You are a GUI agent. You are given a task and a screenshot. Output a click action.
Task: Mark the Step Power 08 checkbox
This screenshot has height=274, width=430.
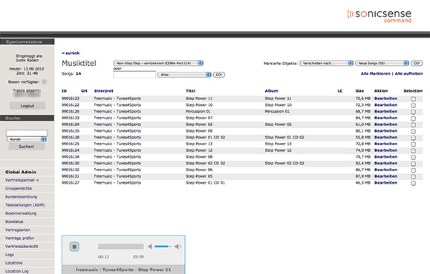click(413, 157)
